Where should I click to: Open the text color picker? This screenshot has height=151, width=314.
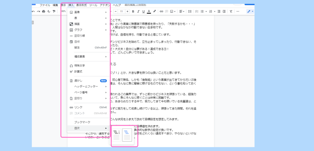click(x=149, y=11)
